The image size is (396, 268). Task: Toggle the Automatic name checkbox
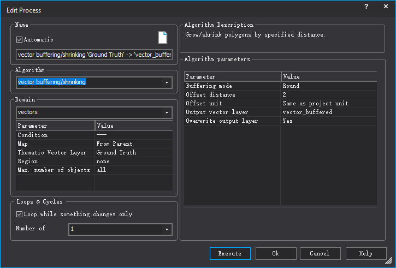point(20,40)
